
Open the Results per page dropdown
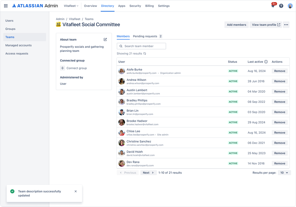pyautogui.click(x=284, y=173)
